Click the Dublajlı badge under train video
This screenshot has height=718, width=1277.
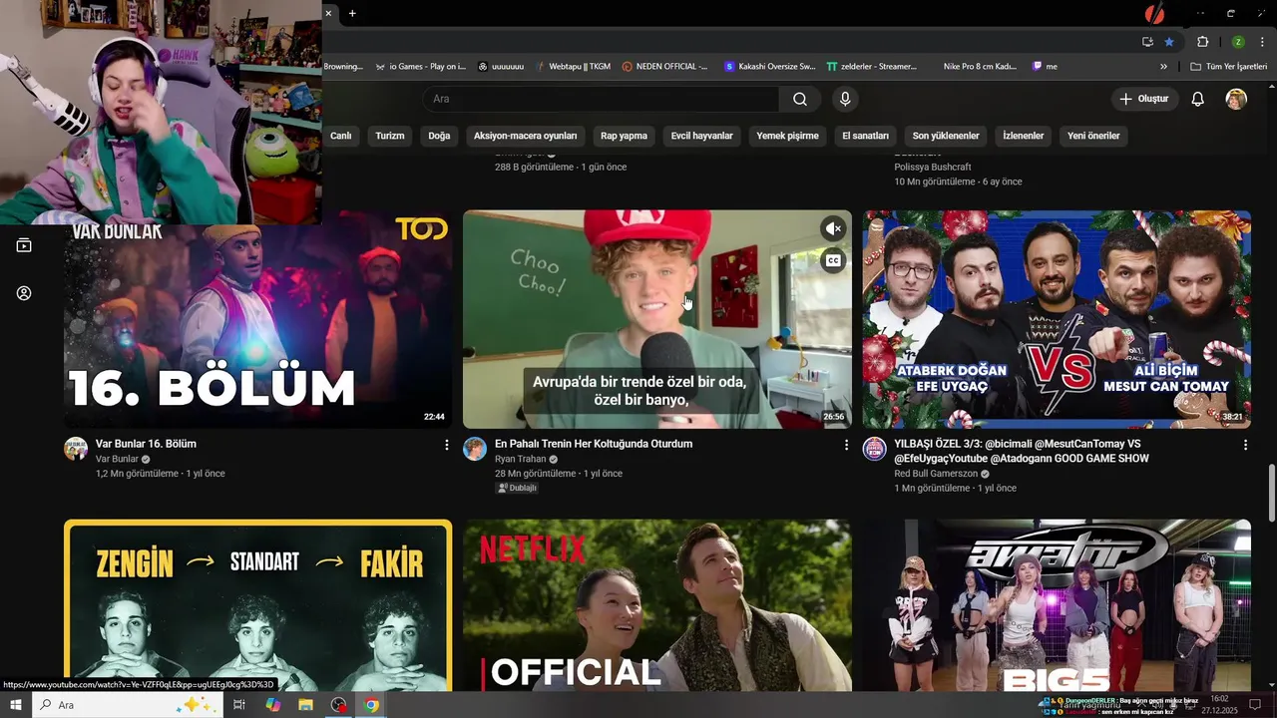tap(517, 489)
